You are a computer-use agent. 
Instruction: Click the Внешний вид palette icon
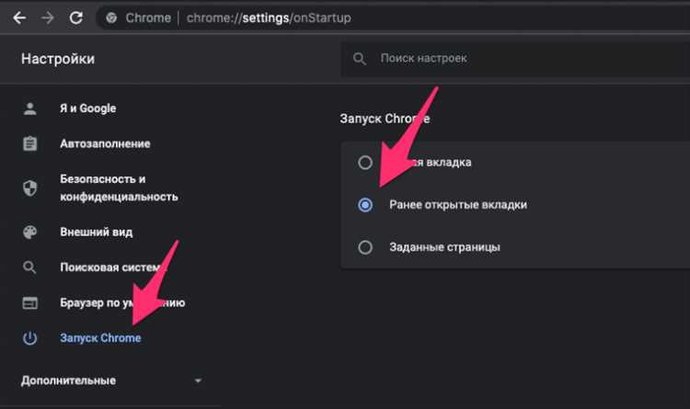tap(30, 232)
